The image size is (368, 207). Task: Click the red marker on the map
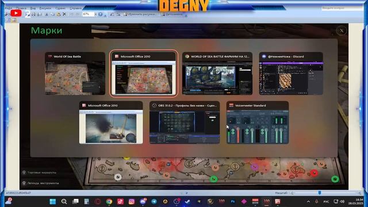click(x=315, y=173)
